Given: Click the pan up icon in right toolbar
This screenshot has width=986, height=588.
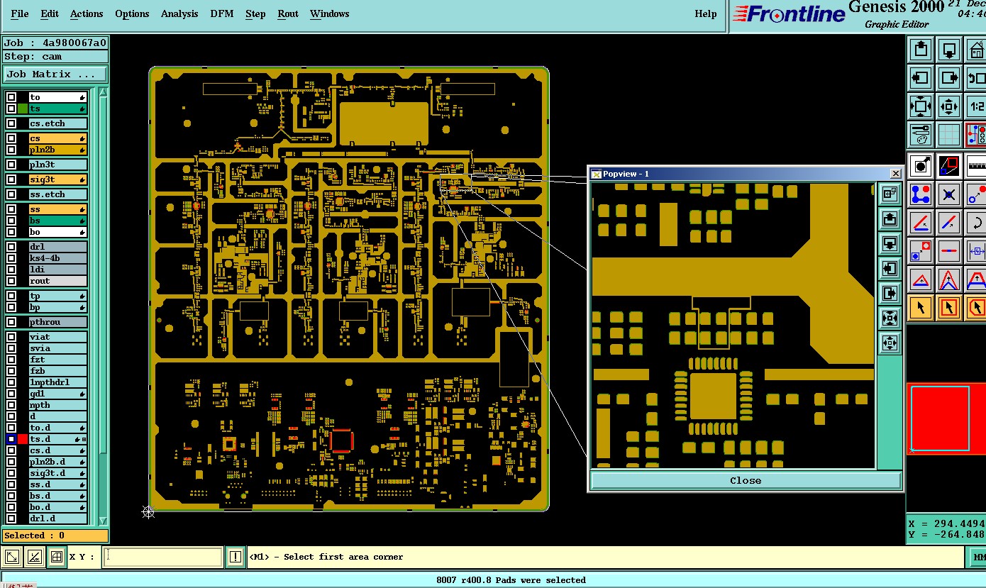Looking at the screenshot, I should [921, 50].
